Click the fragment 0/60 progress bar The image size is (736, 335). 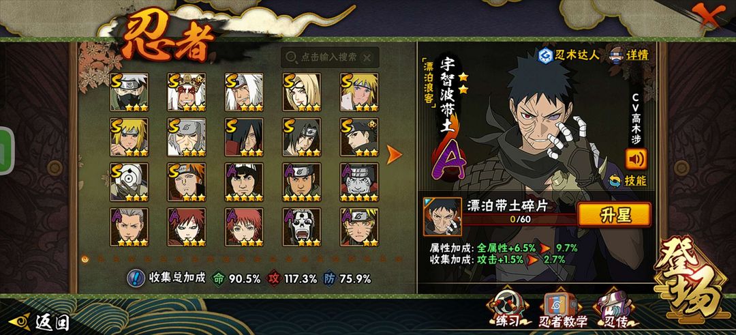coord(519,220)
